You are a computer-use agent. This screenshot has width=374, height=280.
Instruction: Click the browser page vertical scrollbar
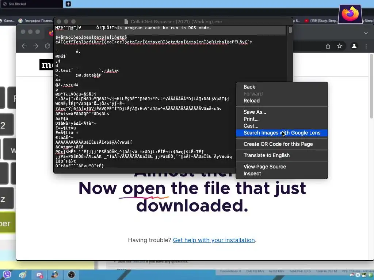[x=371, y=86]
